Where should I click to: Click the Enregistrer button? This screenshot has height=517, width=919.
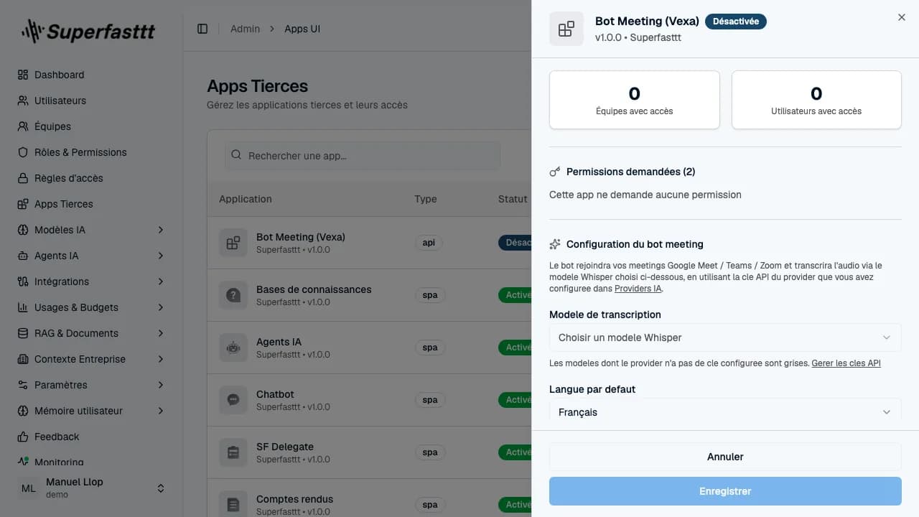click(725, 491)
